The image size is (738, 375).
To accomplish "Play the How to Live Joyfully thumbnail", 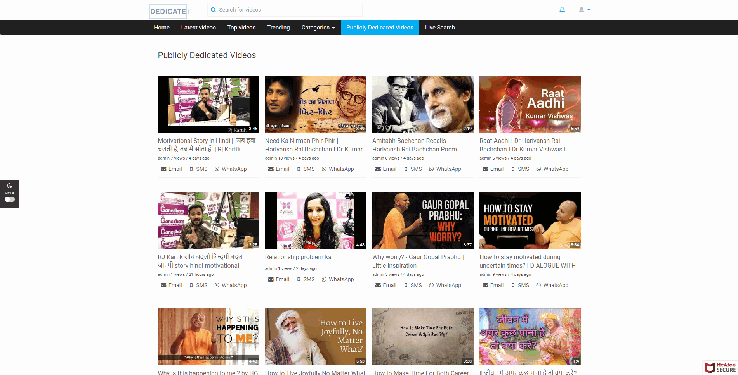I will coord(316,337).
